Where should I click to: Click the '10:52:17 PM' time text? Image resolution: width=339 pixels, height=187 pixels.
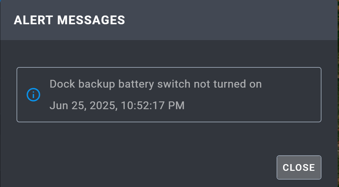click(x=153, y=105)
